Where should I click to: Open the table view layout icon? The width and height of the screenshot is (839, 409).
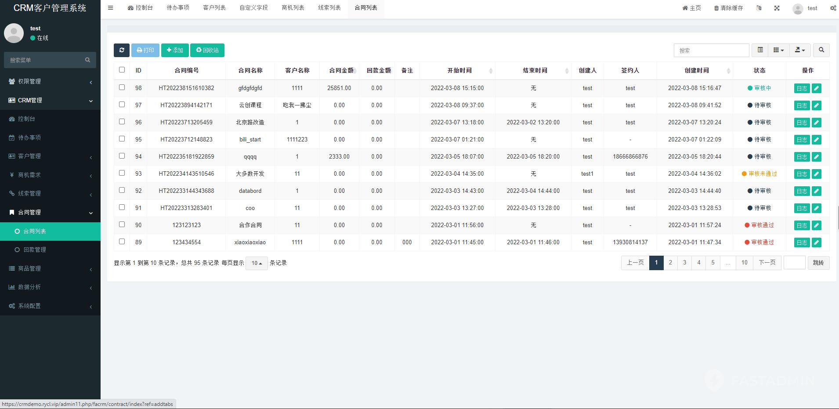760,50
